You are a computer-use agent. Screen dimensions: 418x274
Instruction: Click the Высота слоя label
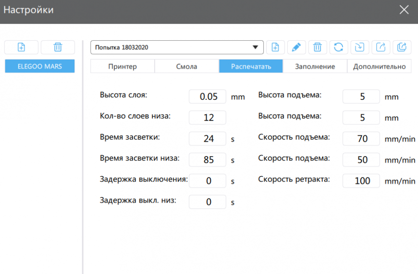tap(123, 95)
